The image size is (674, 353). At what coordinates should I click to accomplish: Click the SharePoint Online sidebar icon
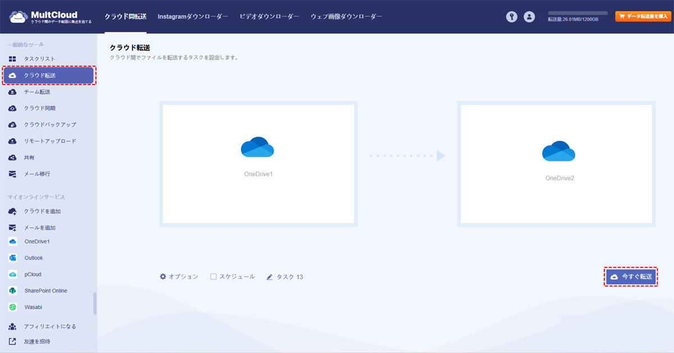(12, 291)
